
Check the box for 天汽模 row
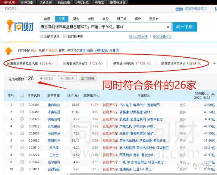(x=22, y=148)
